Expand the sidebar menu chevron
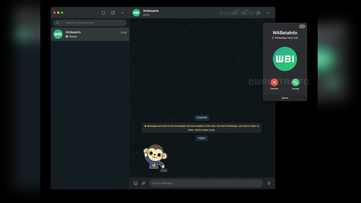This screenshot has width=361, height=203. (x=122, y=13)
